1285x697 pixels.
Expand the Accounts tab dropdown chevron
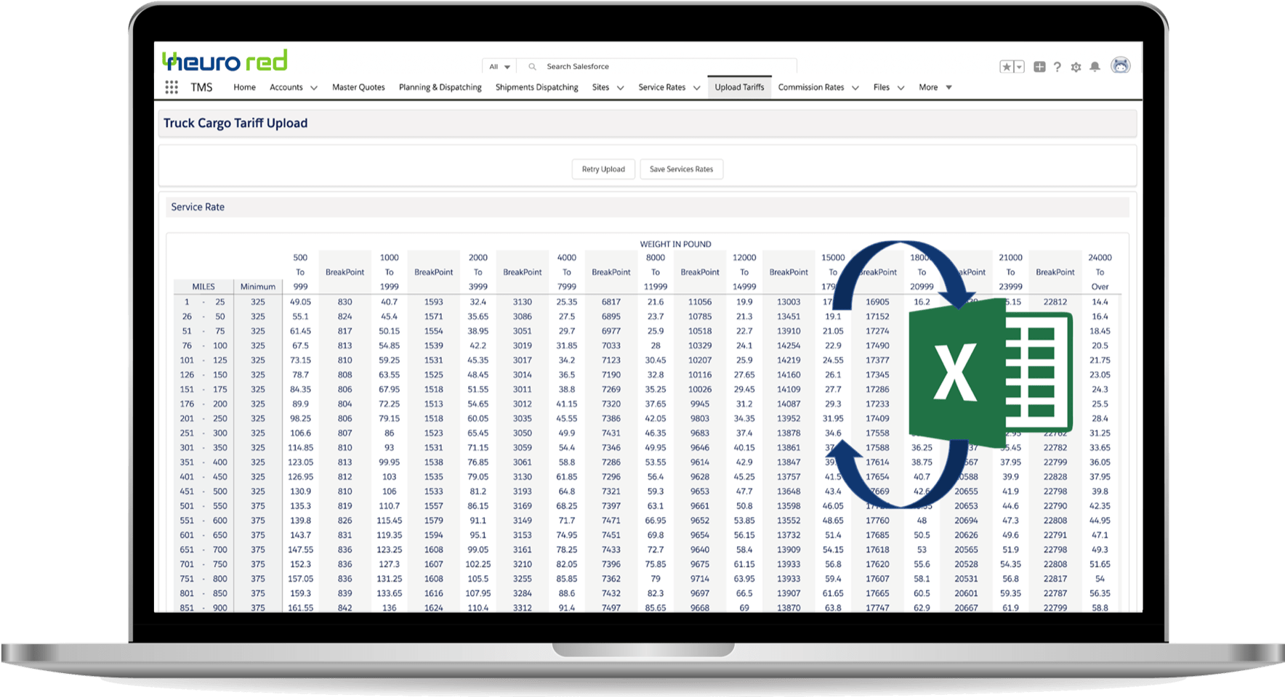(314, 87)
